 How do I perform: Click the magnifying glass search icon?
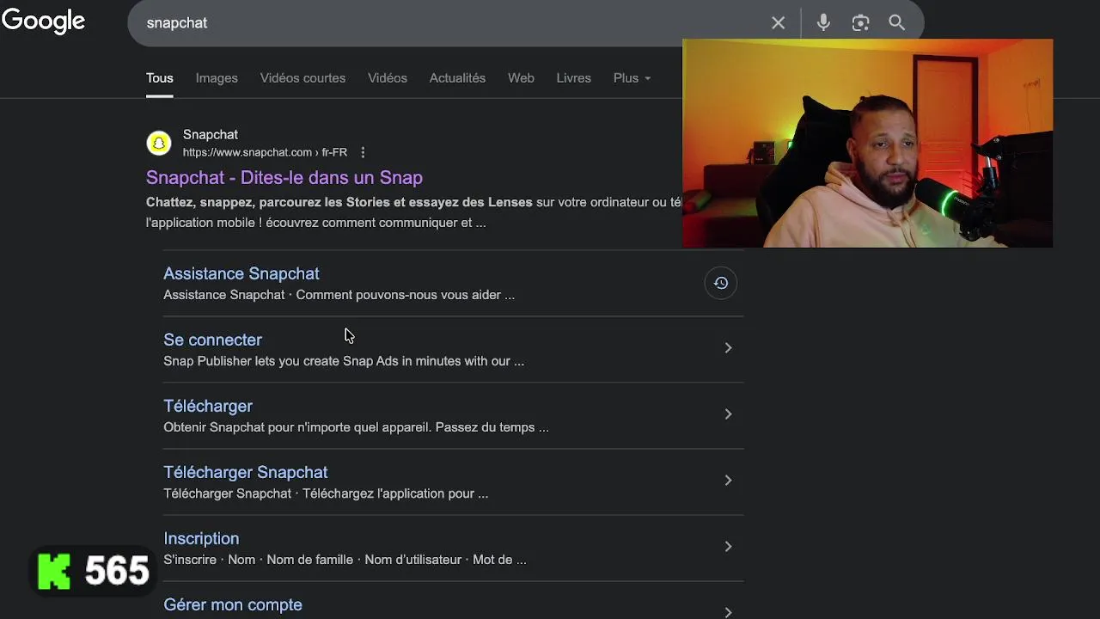click(897, 23)
